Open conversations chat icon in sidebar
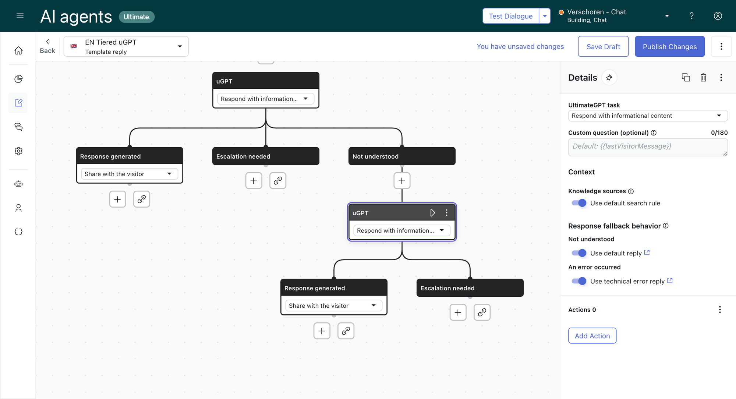Screen dimensions: 736x399 (18, 127)
